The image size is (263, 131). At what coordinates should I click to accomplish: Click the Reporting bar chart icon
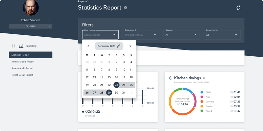21,46
